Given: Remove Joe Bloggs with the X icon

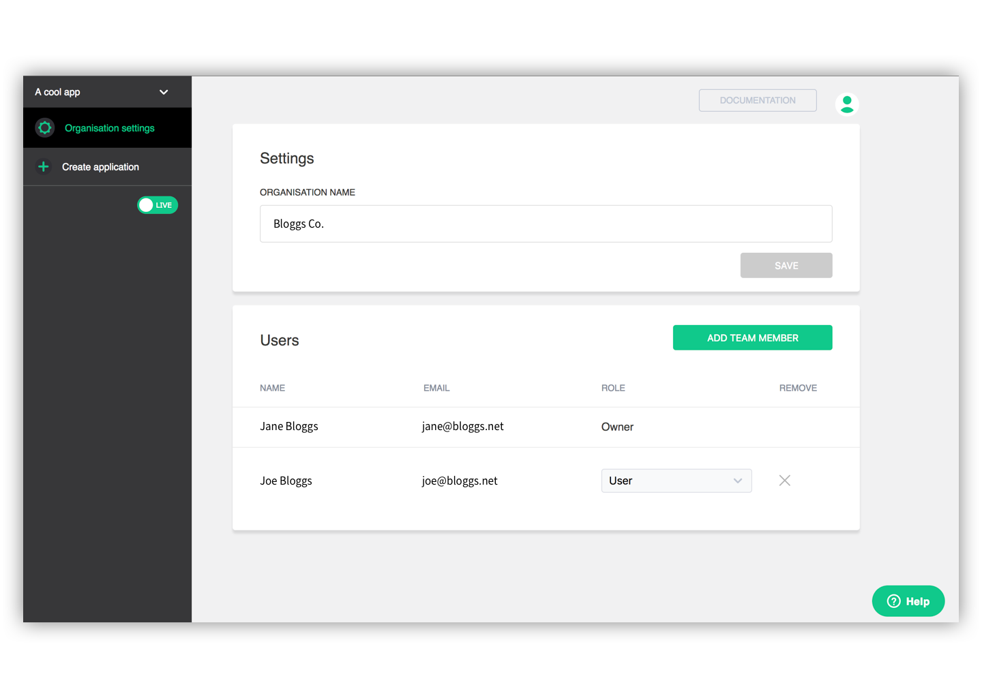Looking at the screenshot, I should tap(785, 481).
